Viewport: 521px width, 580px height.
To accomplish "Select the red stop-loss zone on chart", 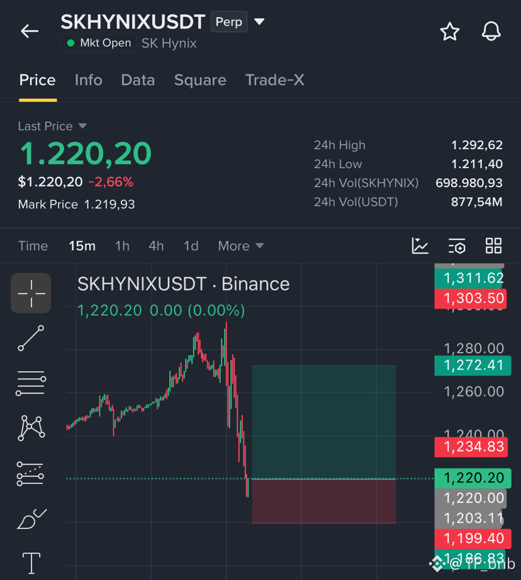I will 323,501.
